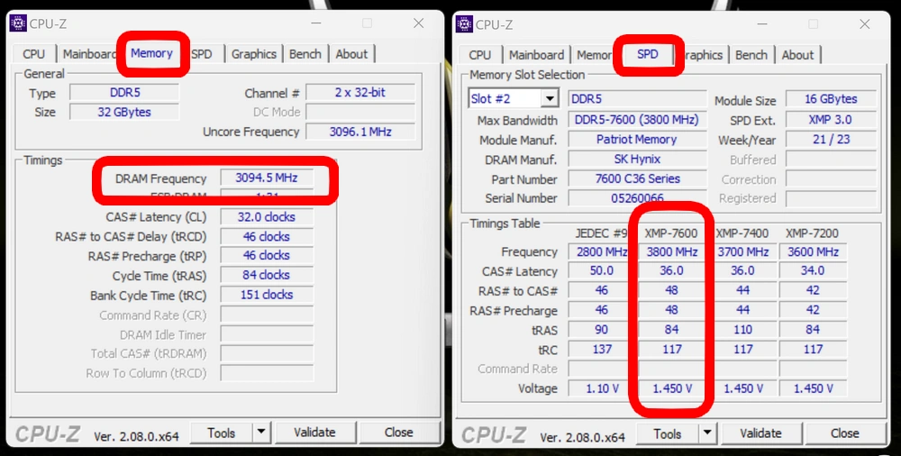Click the Cycle Time tRAS value 84 clocks

click(267, 275)
